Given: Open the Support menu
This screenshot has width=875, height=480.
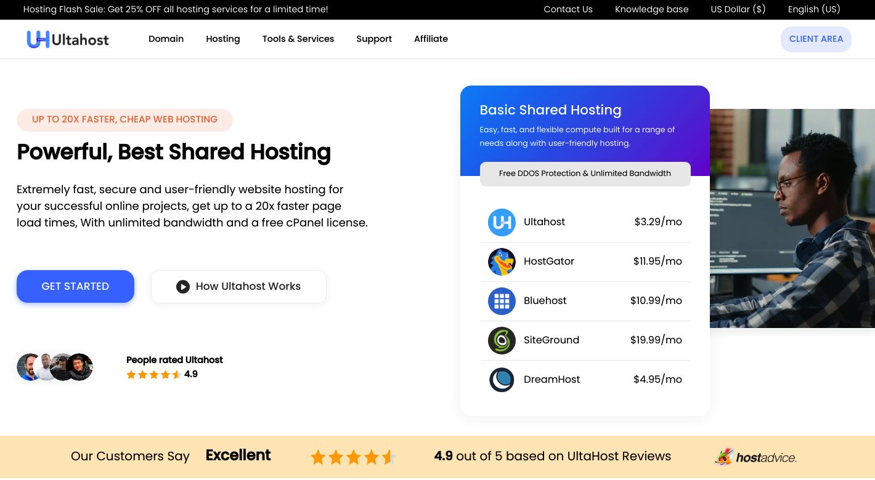Looking at the screenshot, I should pos(374,39).
